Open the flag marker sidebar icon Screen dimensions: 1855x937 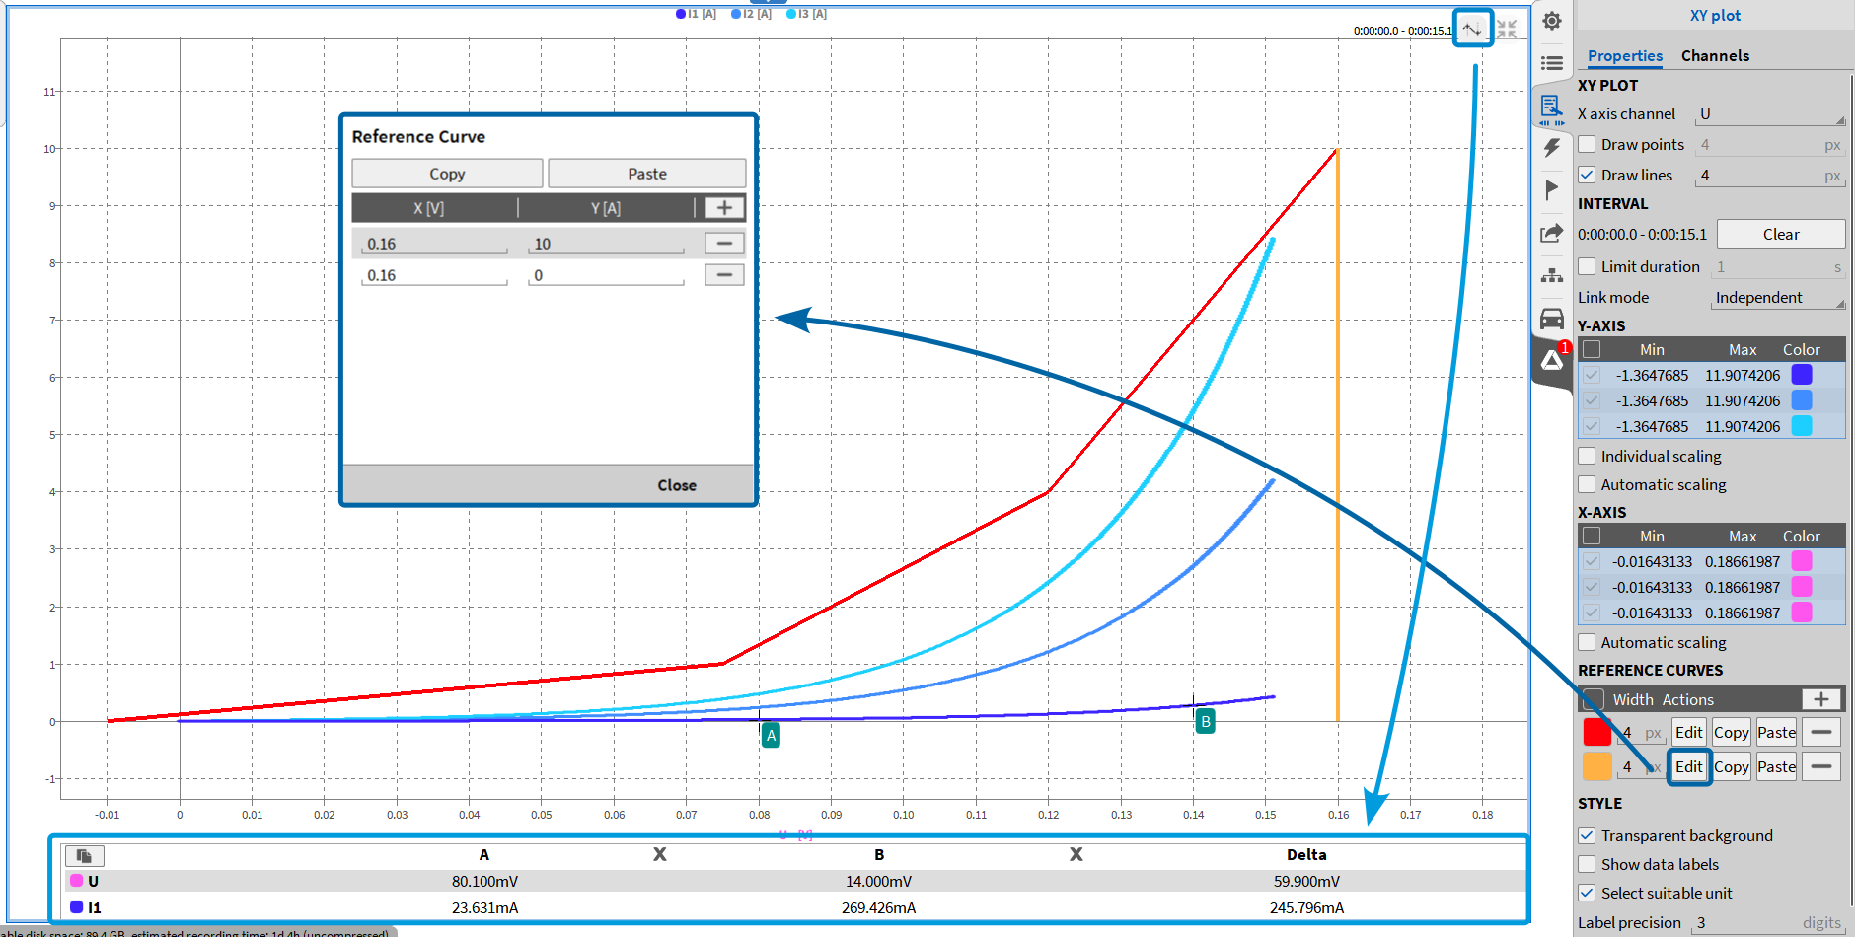pyautogui.click(x=1552, y=189)
